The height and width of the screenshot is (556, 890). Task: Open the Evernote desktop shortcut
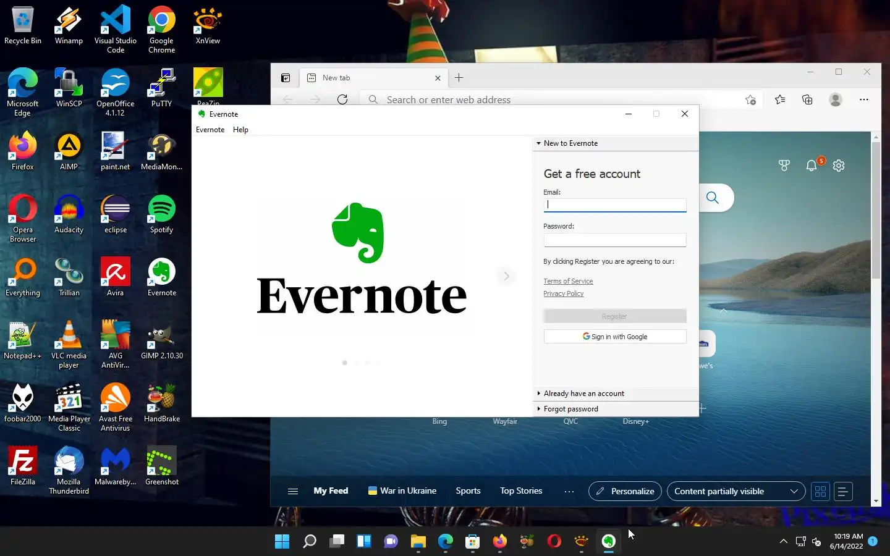[162, 277]
